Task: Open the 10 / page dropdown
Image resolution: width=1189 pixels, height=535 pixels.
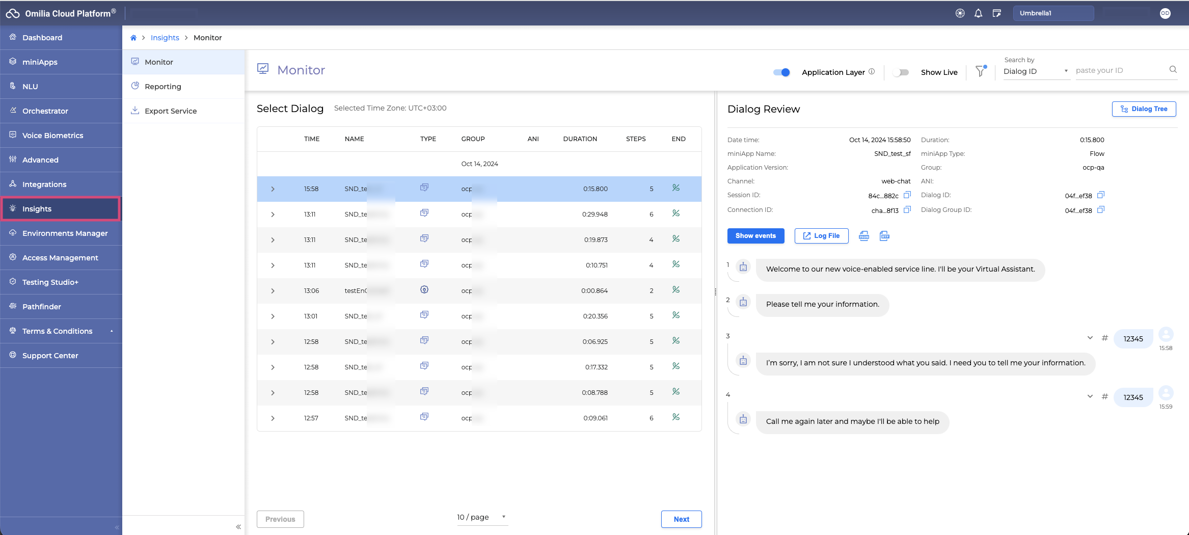Action: 481,517
